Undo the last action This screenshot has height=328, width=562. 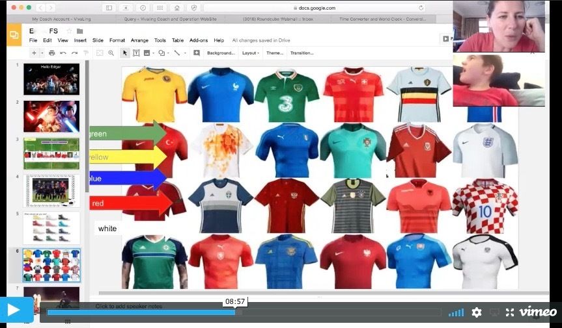click(x=63, y=53)
